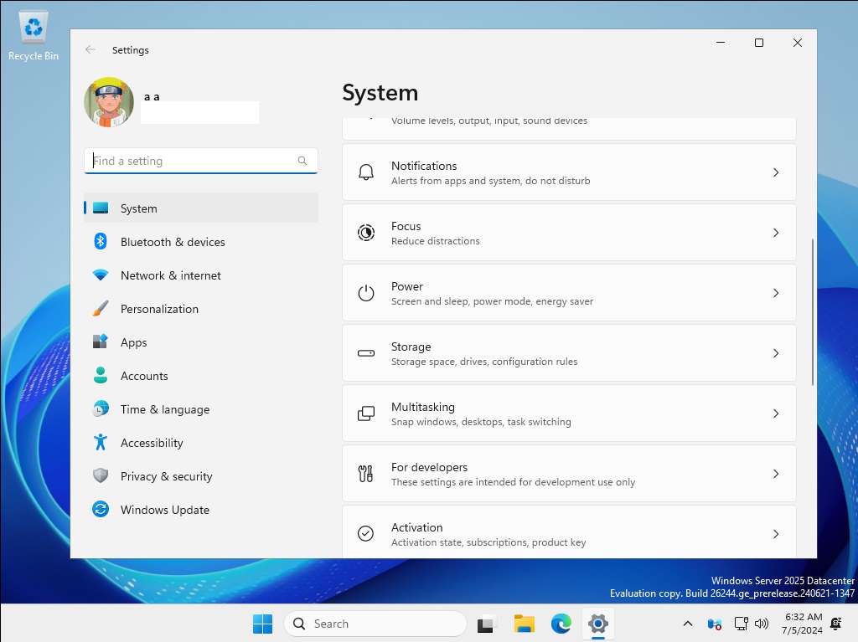Click the 'a a' account name
The image size is (858, 642).
[x=152, y=97]
